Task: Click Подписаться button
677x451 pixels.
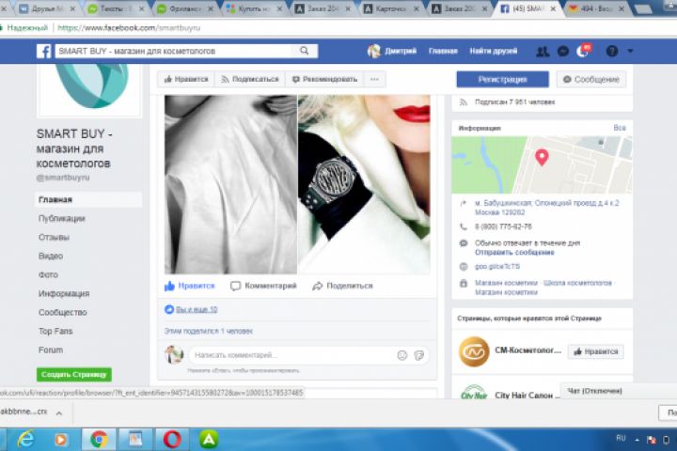Action: [250, 80]
